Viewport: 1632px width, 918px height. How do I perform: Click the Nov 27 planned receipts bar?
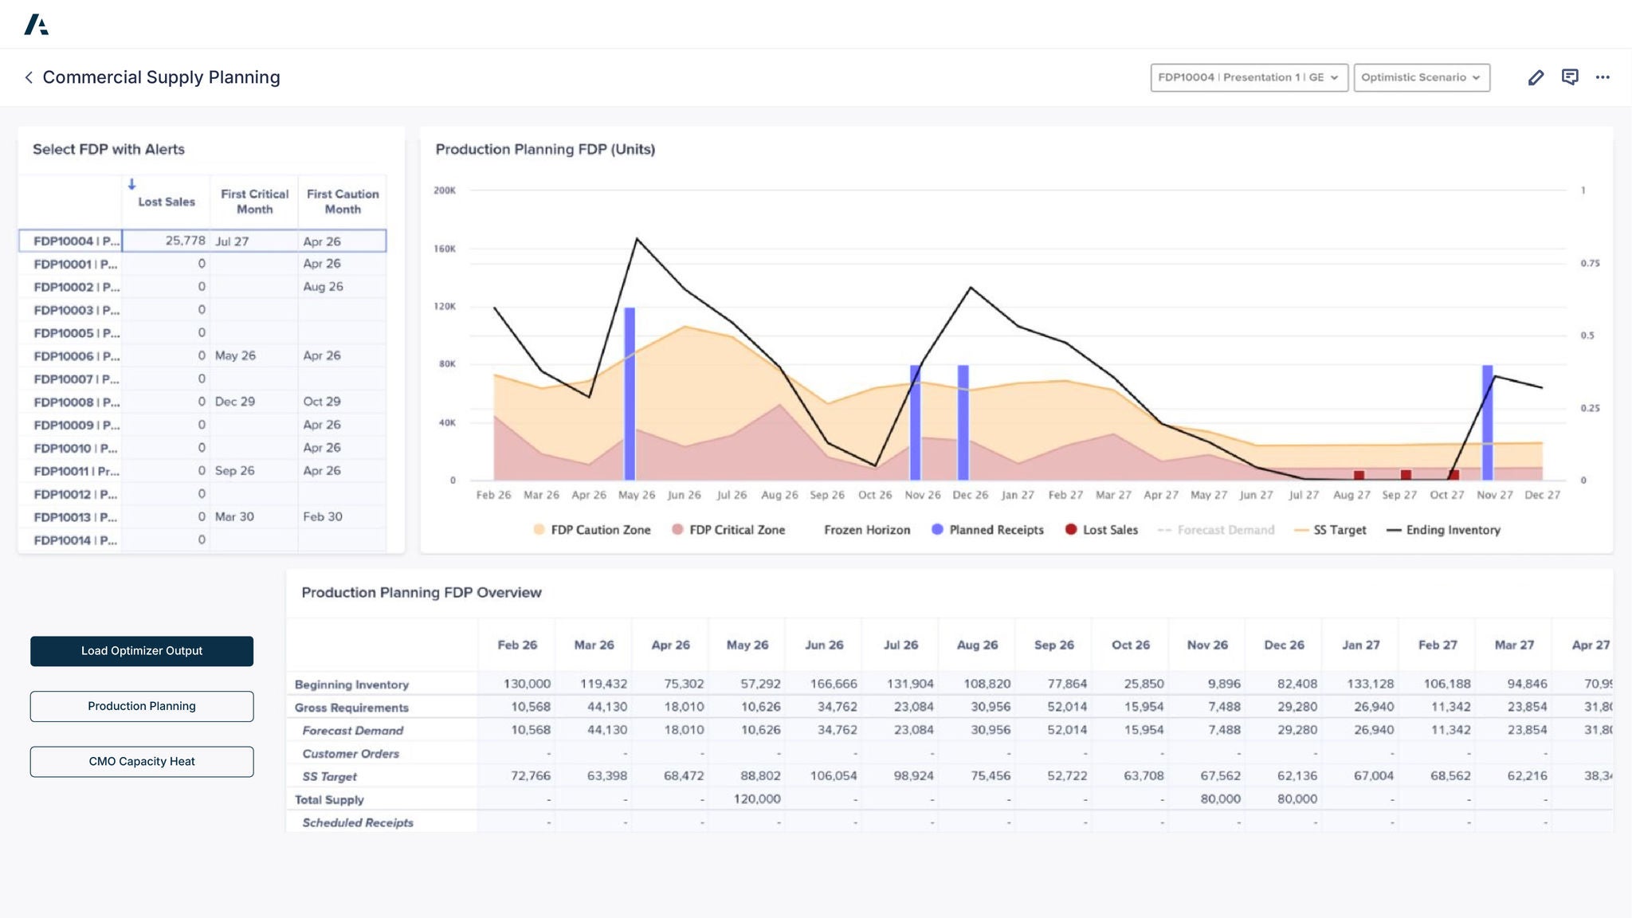tap(1487, 422)
